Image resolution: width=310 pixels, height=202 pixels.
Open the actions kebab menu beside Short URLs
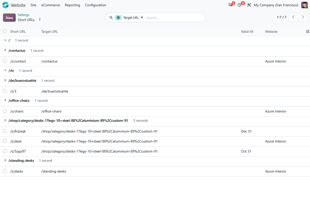pyautogui.click(x=40, y=19)
